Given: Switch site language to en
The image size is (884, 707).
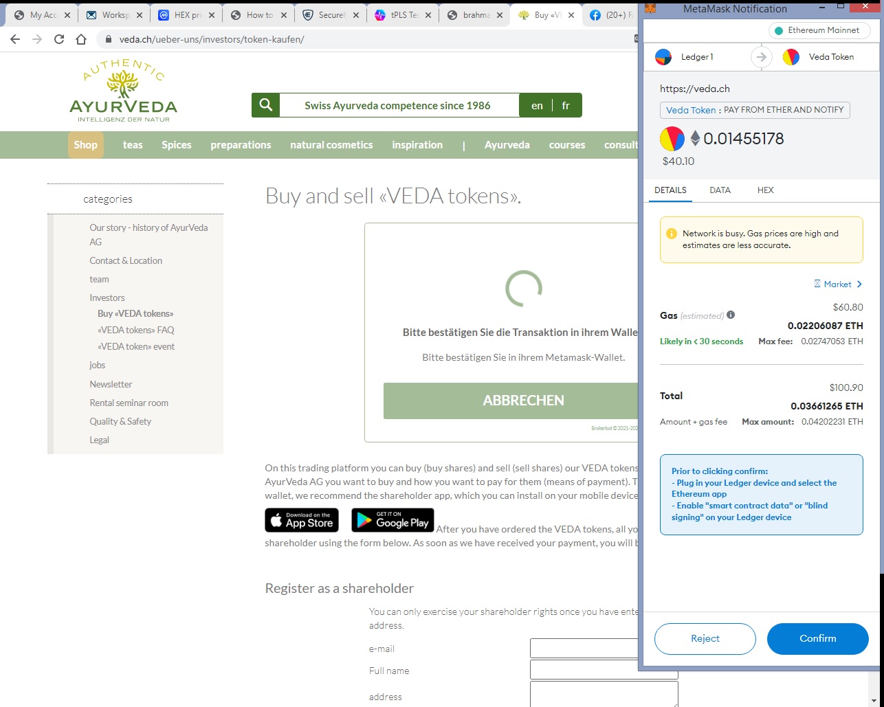Looking at the screenshot, I should coord(537,105).
